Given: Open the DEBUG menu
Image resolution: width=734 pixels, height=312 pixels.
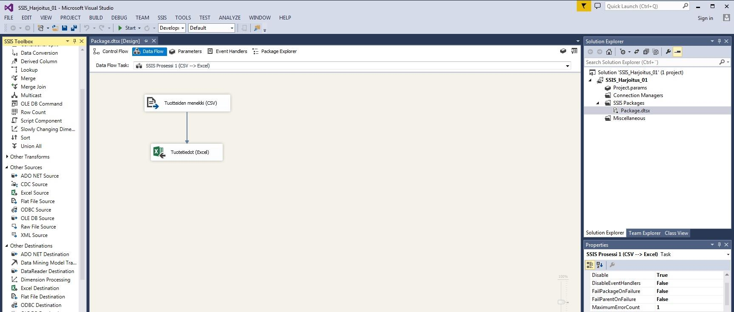Looking at the screenshot, I should 119,17.
